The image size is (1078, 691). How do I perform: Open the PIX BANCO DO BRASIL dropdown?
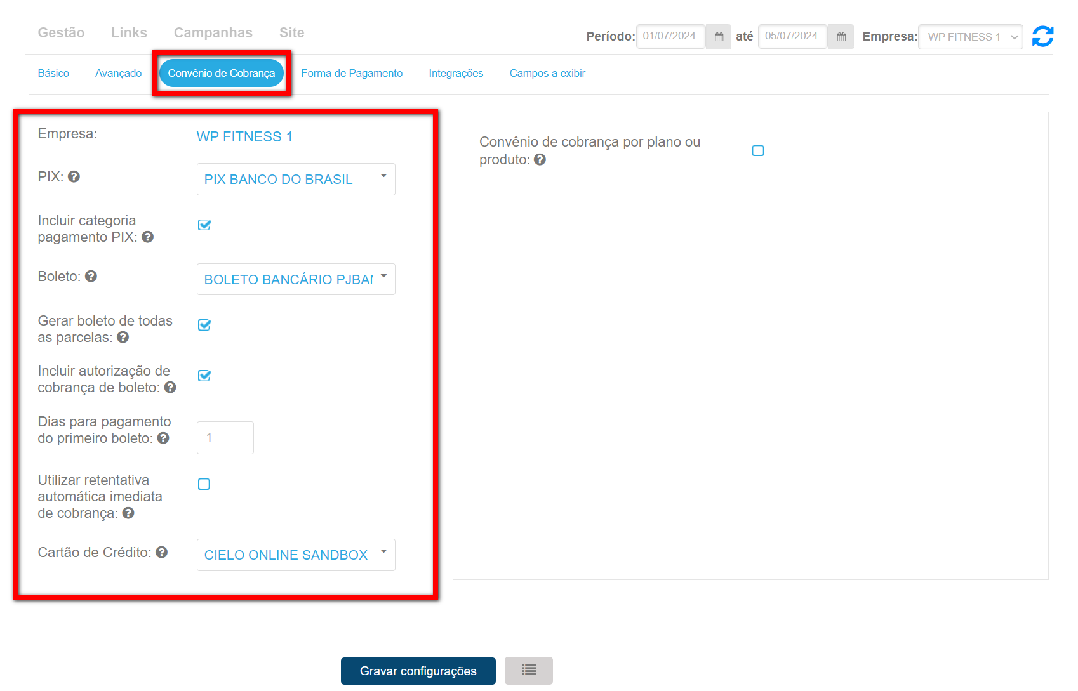[x=296, y=179]
